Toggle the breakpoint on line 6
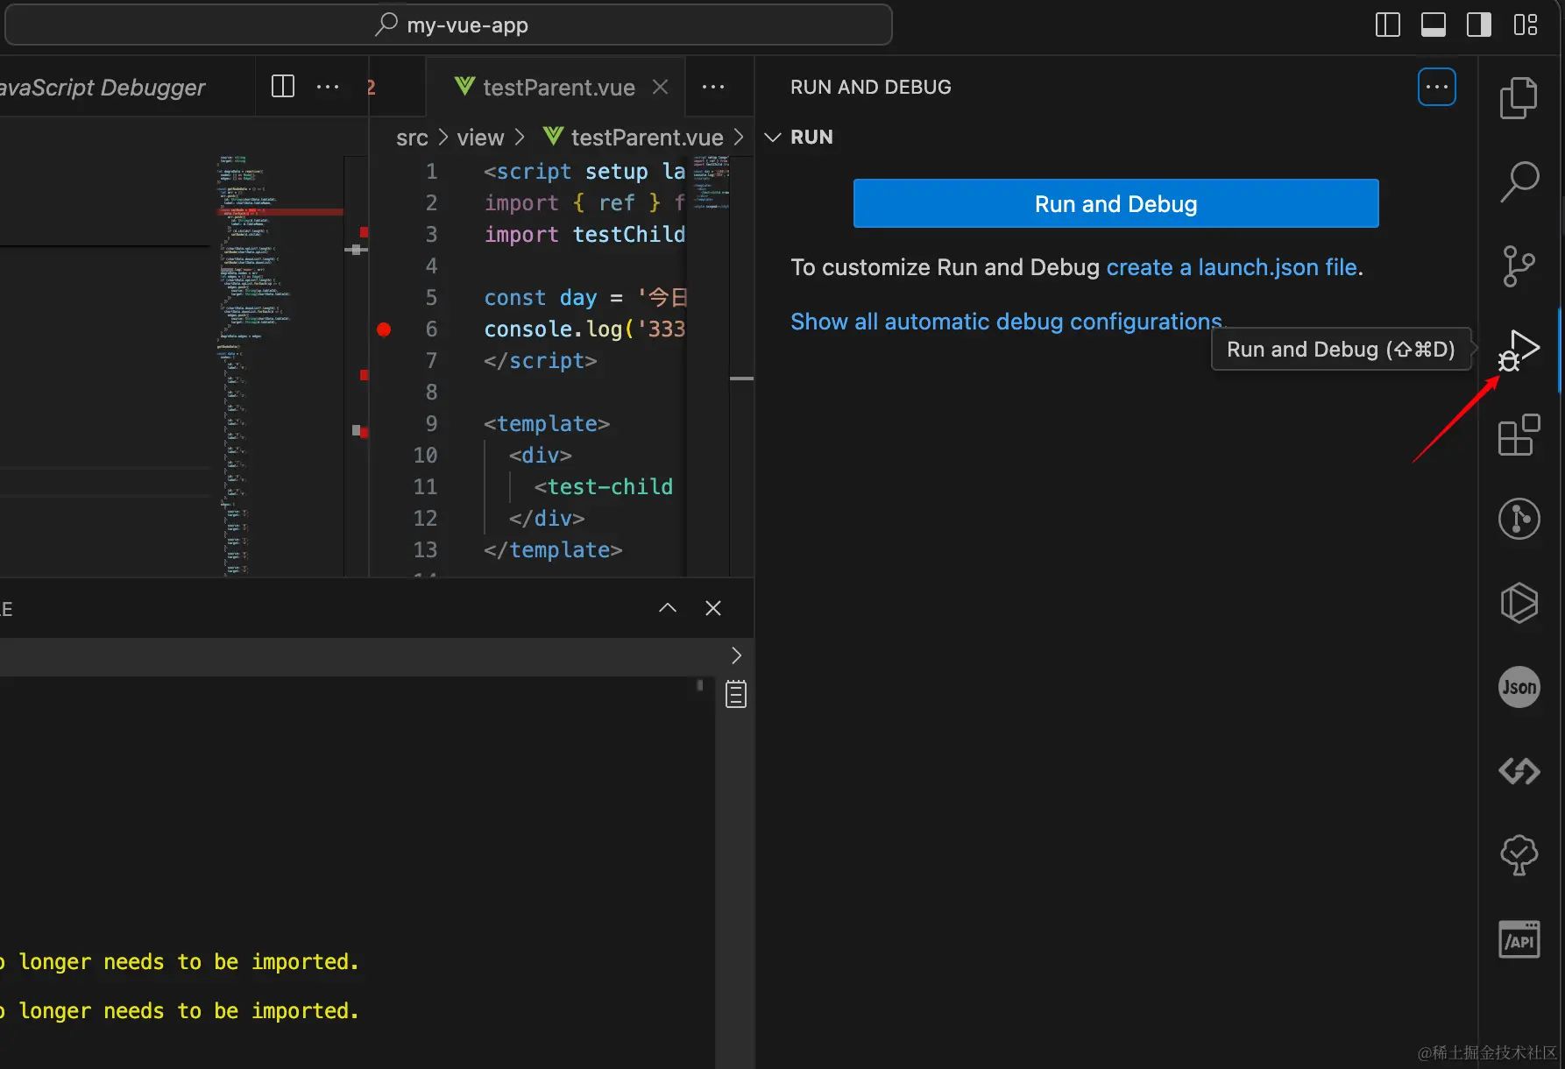Image resolution: width=1565 pixels, height=1069 pixels. pyautogui.click(x=384, y=329)
